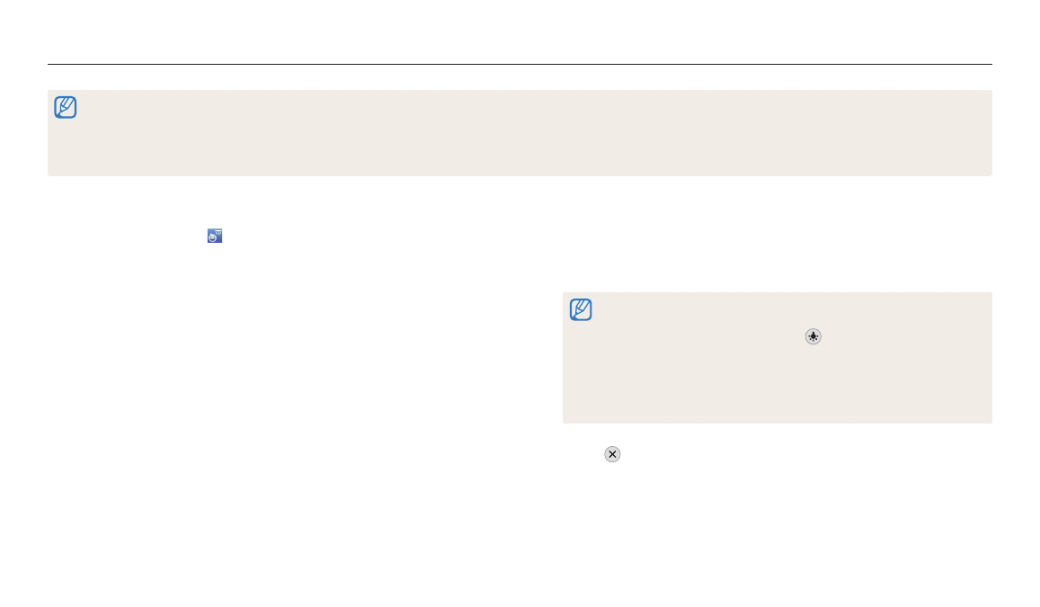Dismiss using the round gray X button
Viewport: 1040px width, 607px height.
point(612,454)
